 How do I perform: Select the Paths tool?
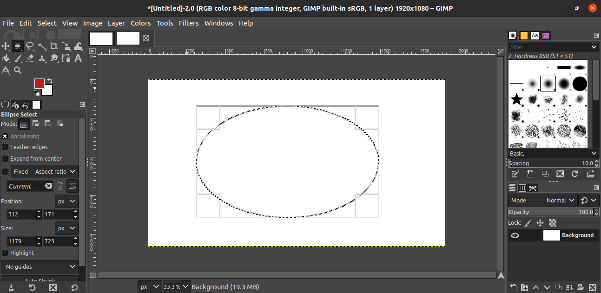pos(66,58)
